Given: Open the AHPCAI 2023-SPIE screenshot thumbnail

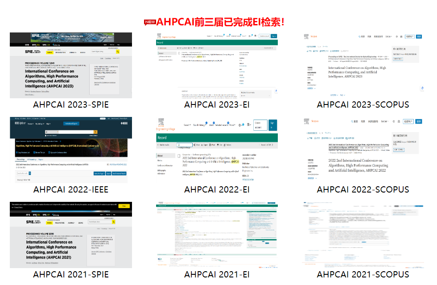Looking at the screenshot, I should tap(71, 65).
